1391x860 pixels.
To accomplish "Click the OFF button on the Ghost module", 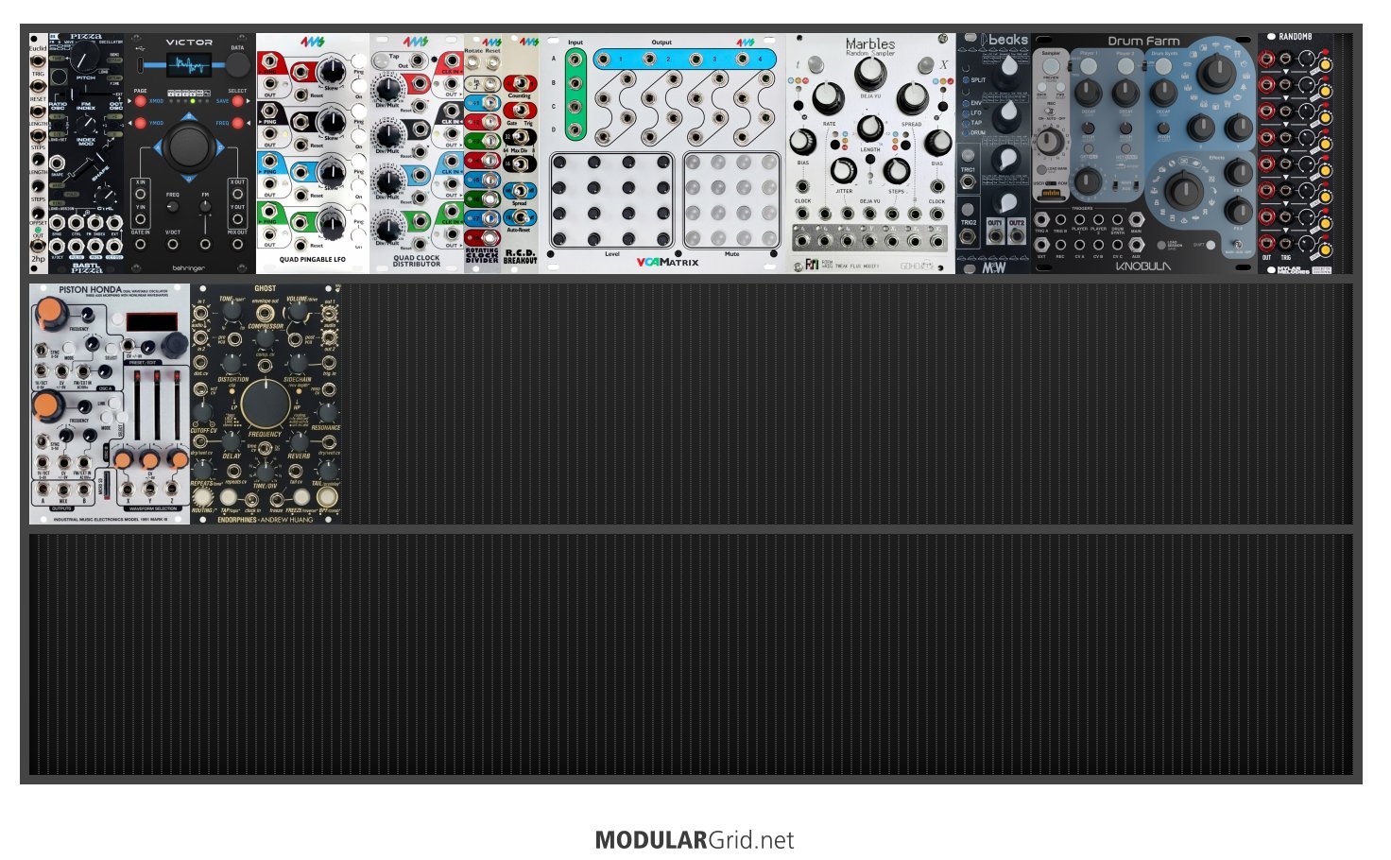I will (327, 497).
